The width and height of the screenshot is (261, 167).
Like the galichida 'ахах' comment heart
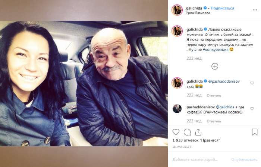point(252,83)
